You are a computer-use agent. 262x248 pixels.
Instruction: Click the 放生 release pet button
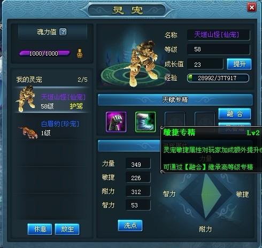click(67, 229)
